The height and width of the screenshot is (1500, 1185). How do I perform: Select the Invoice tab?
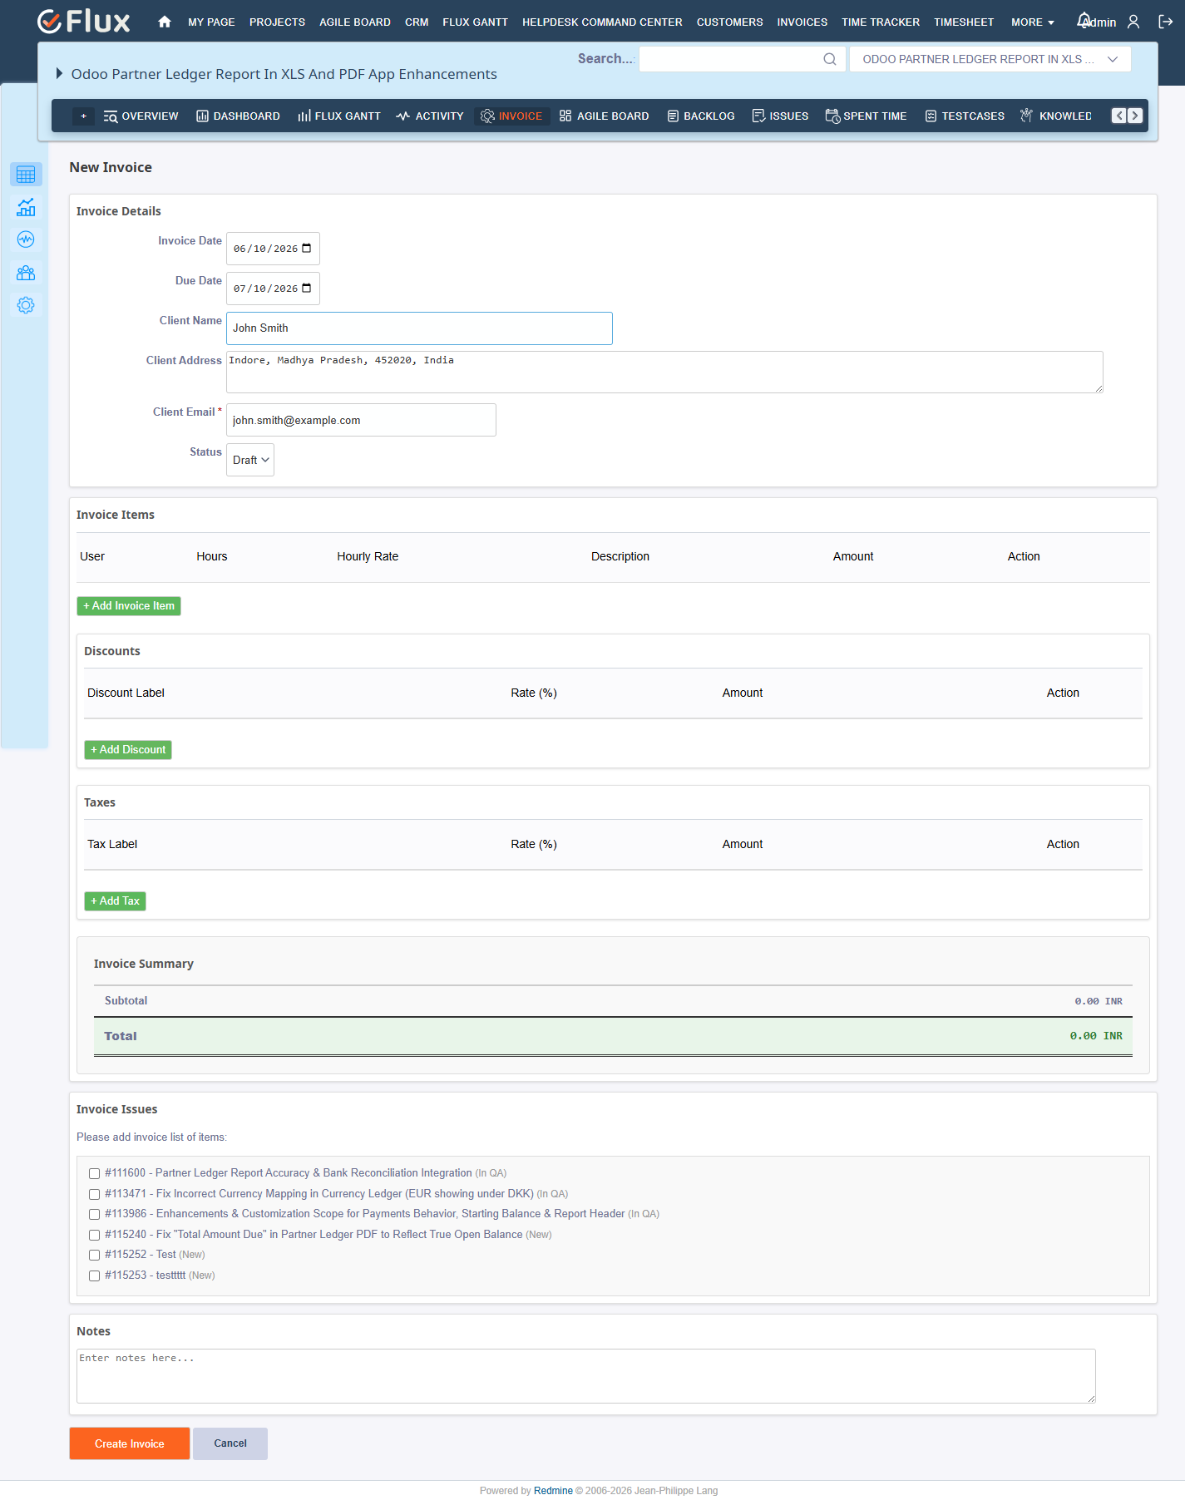(511, 116)
